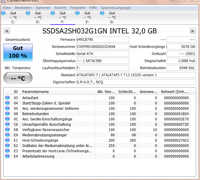Click threshold value 10 in row E8
Screen dimensions: 200x180
point(155,130)
